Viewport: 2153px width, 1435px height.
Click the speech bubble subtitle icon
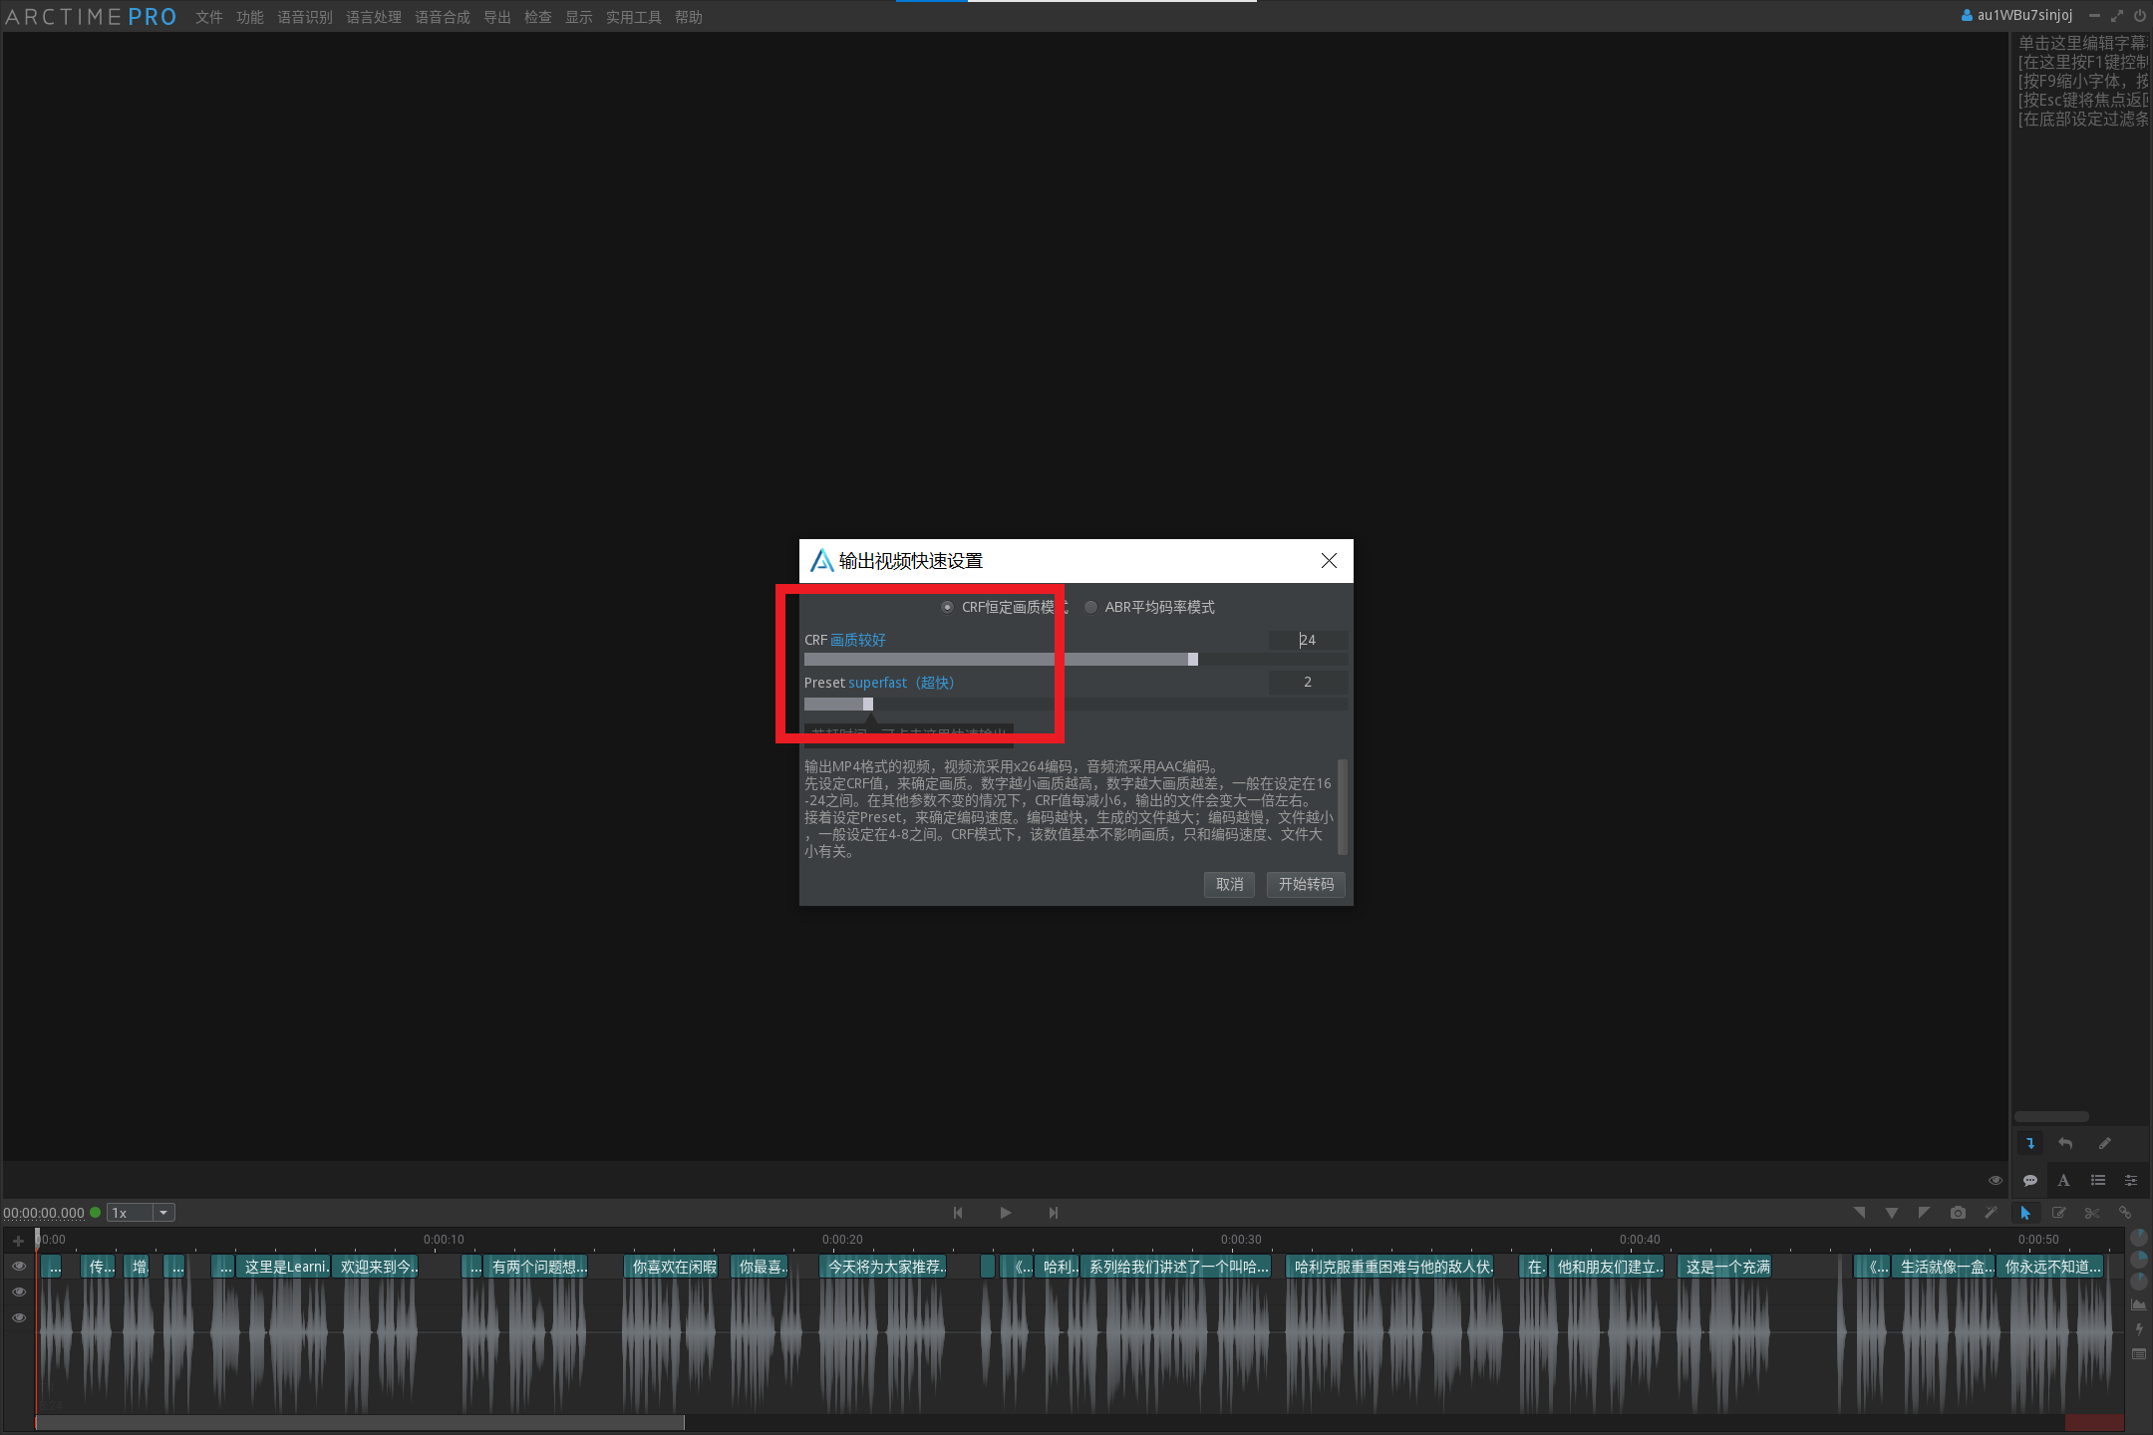click(2029, 1181)
